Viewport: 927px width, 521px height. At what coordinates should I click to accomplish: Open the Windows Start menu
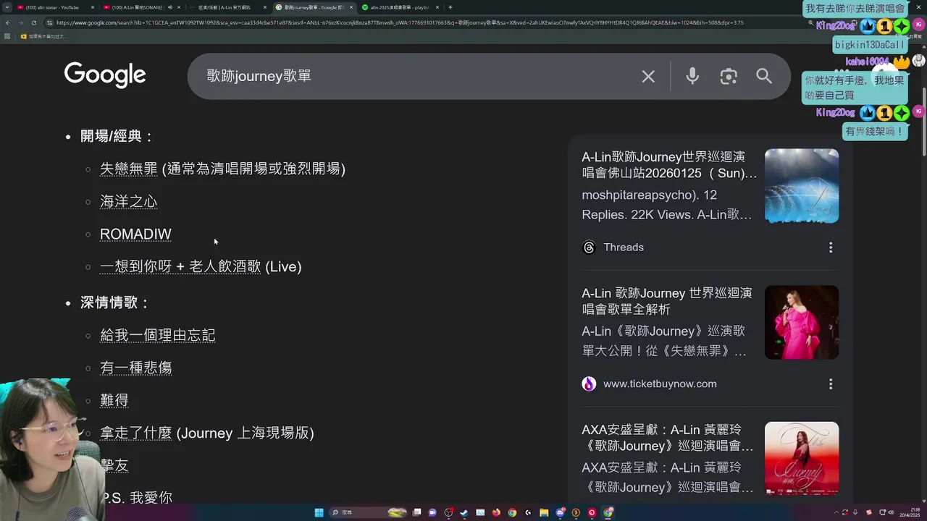(319, 512)
